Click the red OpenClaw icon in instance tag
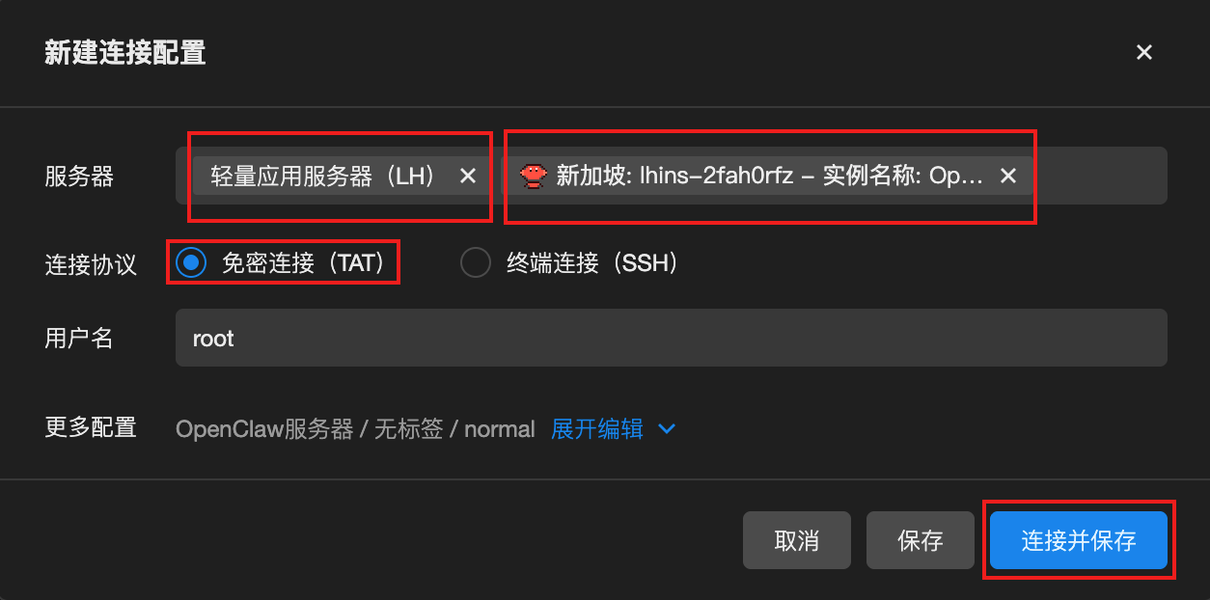 click(534, 176)
